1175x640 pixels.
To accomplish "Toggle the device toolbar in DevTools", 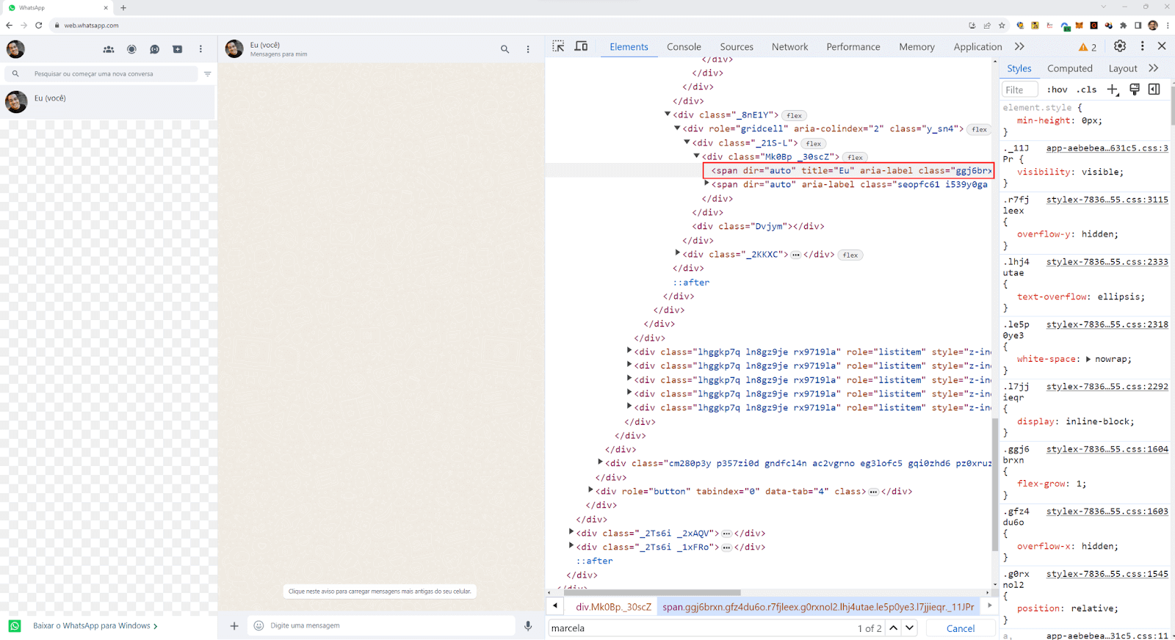I will tap(581, 46).
